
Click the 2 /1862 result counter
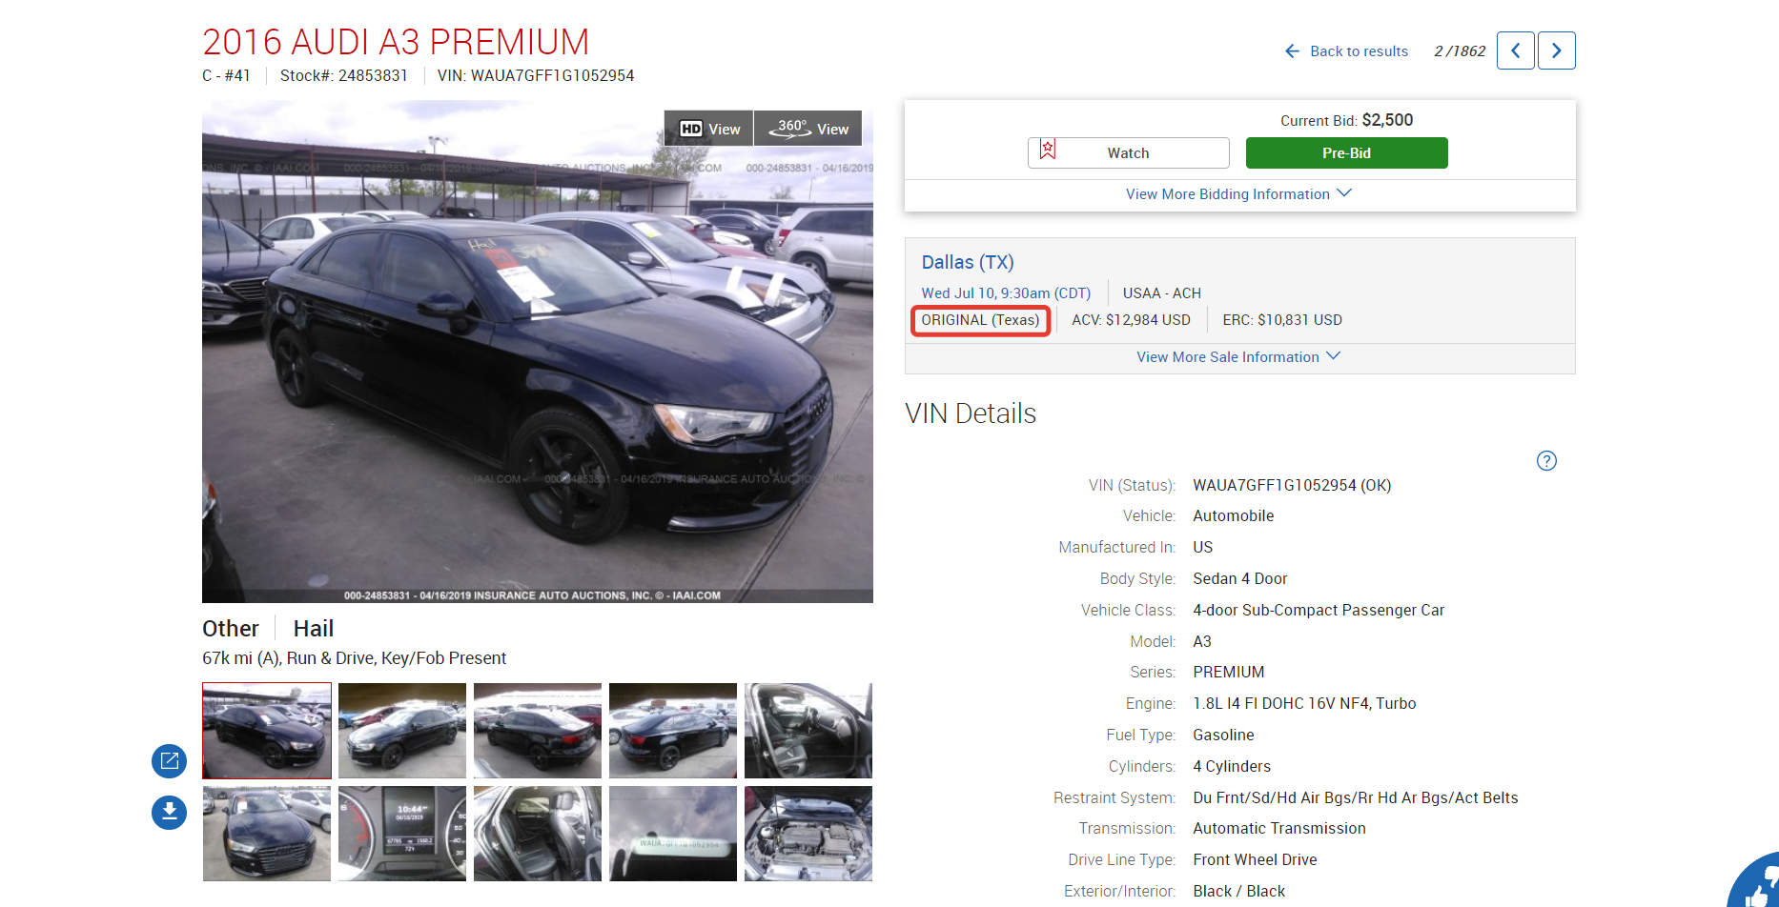coord(1459,51)
